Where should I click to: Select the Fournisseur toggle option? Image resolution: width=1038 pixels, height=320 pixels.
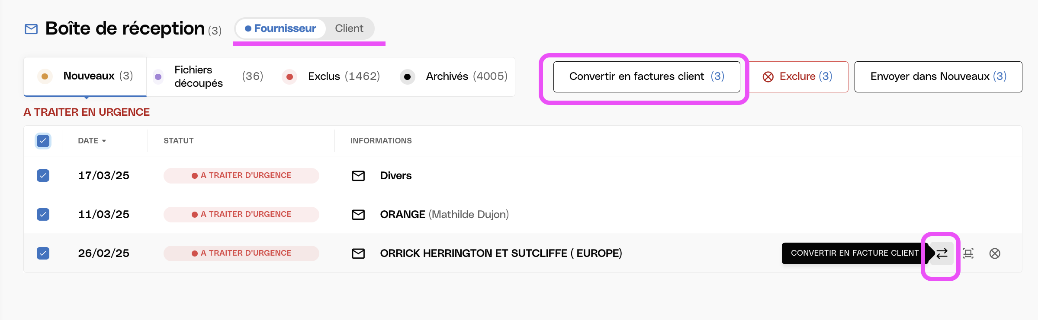coord(281,29)
